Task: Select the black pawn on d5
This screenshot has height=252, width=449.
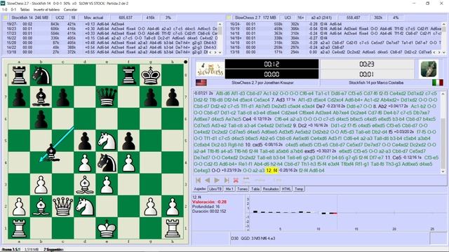Action: [85, 141]
